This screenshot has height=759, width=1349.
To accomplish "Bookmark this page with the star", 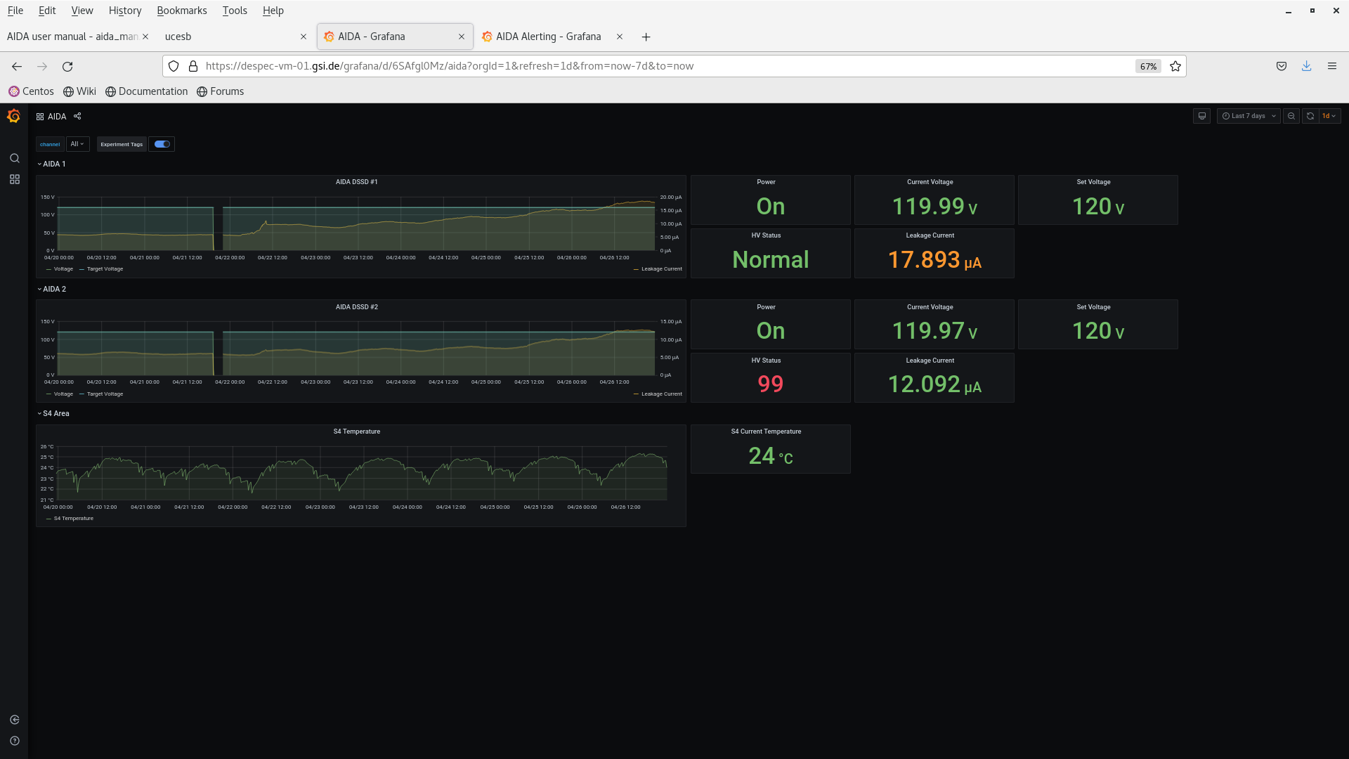I will (x=1175, y=66).
